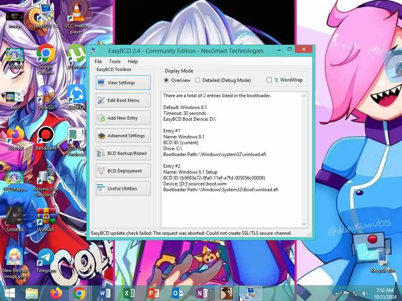Open Useful Utilities section
Viewport: 402px width, 301px height.
(x=123, y=189)
